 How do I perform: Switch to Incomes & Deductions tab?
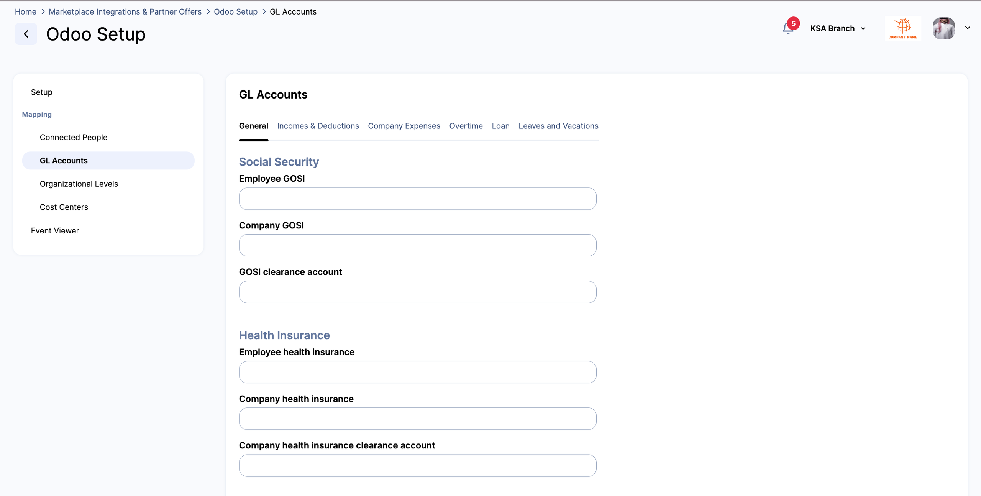pyautogui.click(x=318, y=126)
